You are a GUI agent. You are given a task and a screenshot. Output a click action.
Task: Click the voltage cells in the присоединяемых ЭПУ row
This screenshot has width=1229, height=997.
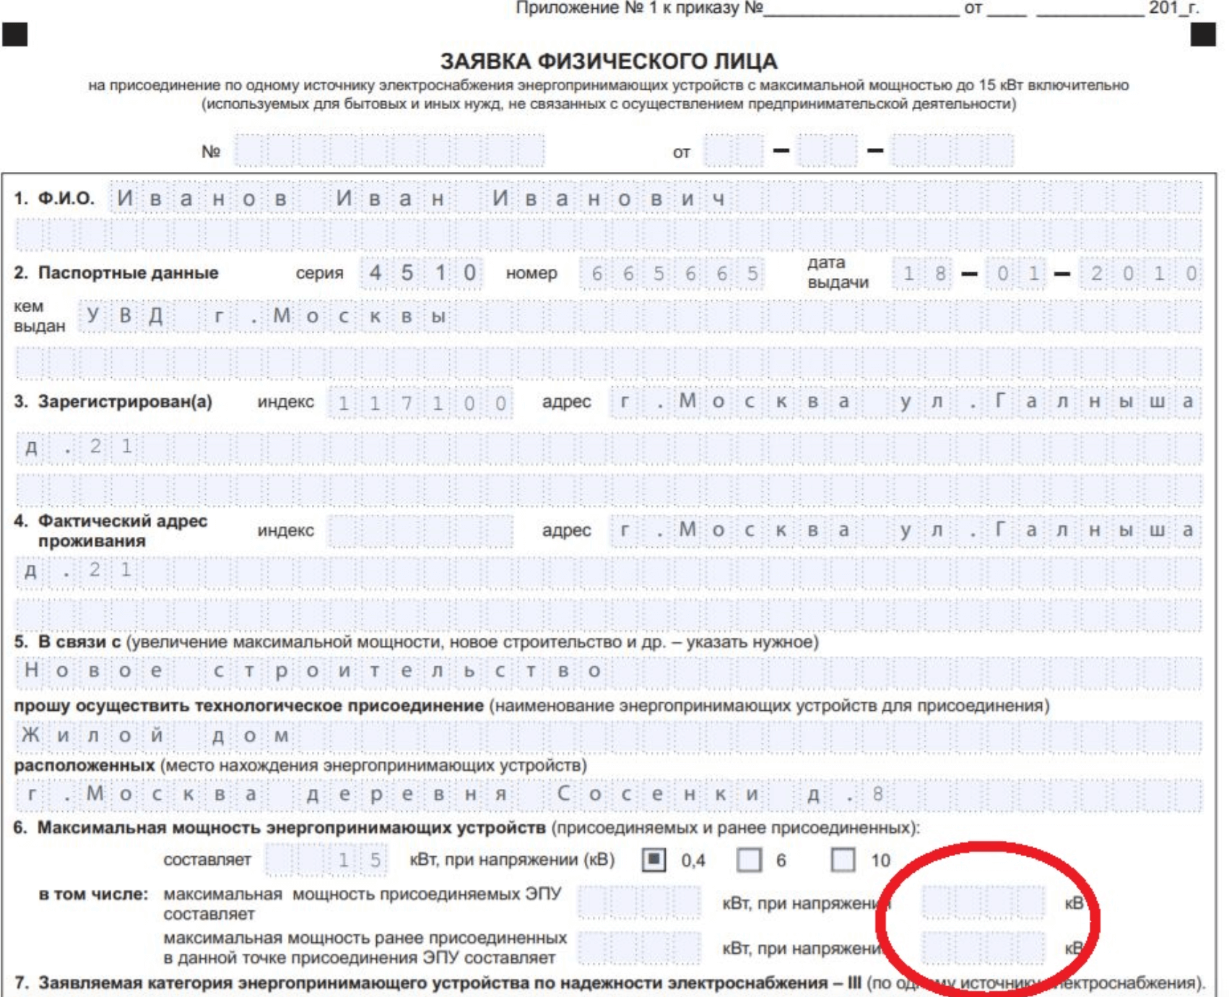[x=983, y=902]
